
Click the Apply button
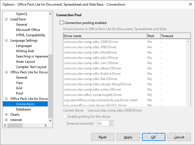pyautogui.click(x=128, y=137)
